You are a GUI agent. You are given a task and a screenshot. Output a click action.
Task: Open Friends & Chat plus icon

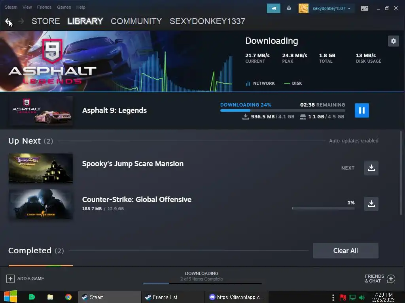[x=391, y=279]
